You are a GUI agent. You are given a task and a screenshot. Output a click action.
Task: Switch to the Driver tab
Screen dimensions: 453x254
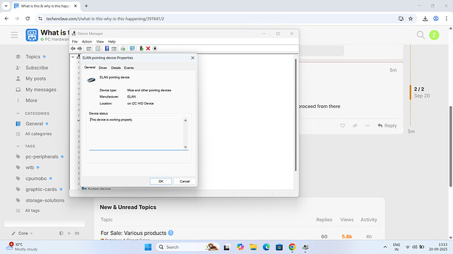coord(103,67)
